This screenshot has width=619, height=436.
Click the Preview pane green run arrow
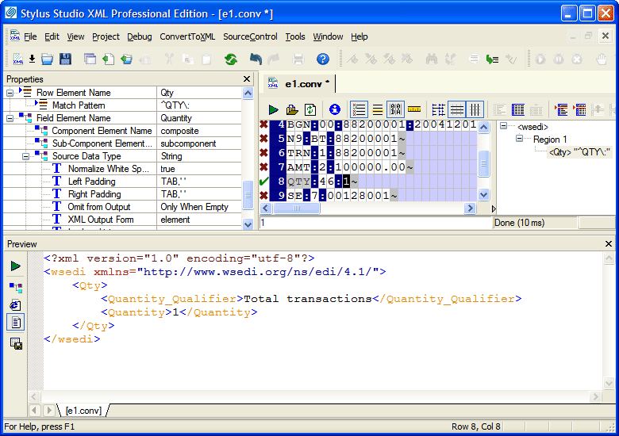(x=15, y=266)
